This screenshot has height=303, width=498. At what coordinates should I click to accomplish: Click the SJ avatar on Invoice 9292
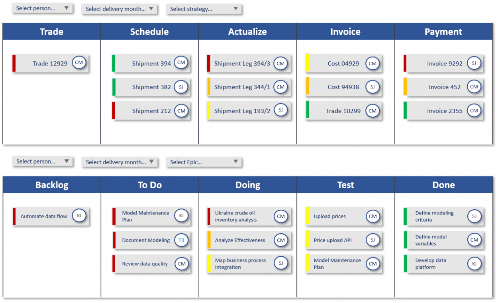point(474,63)
